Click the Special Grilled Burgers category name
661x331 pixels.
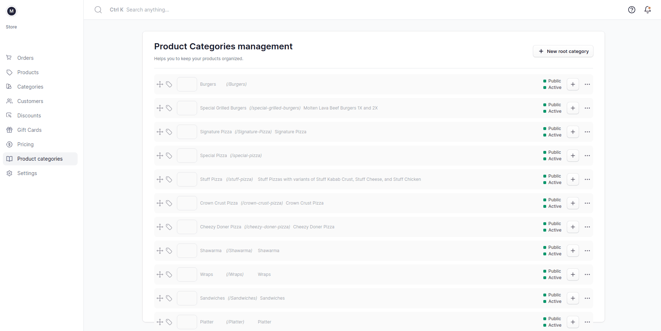point(223,108)
